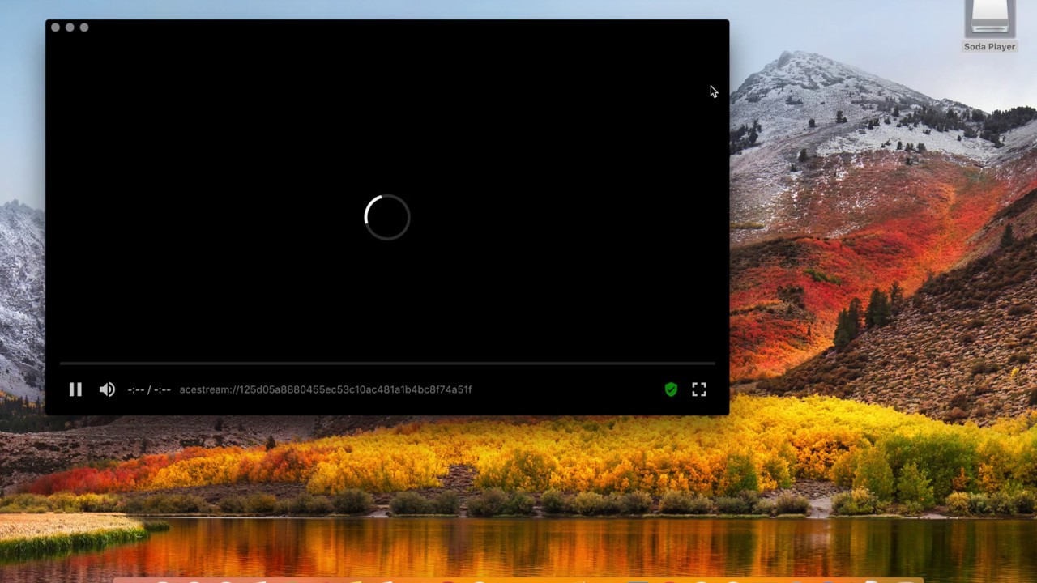Click the acestream:// stream URL text
Screen dimensions: 1037x583
click(326, 389)
